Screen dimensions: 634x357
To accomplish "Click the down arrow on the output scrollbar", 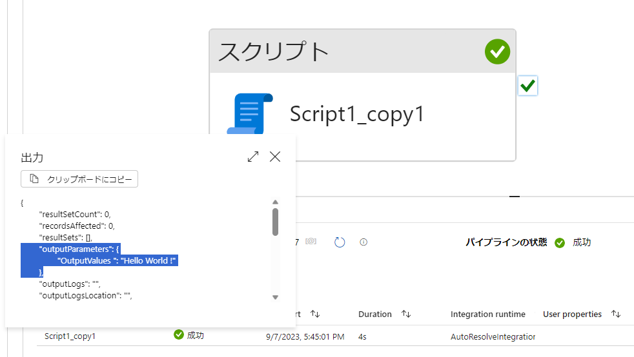I will pyautogui.click(x=275, y=297).
